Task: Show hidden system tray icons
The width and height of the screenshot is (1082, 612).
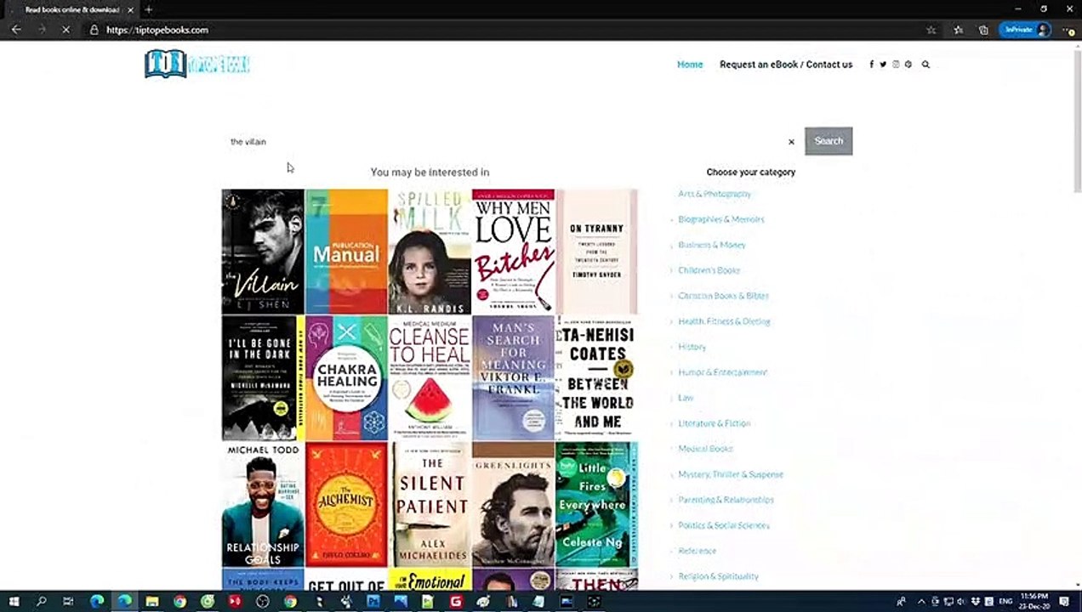Action: pos(922,601)
